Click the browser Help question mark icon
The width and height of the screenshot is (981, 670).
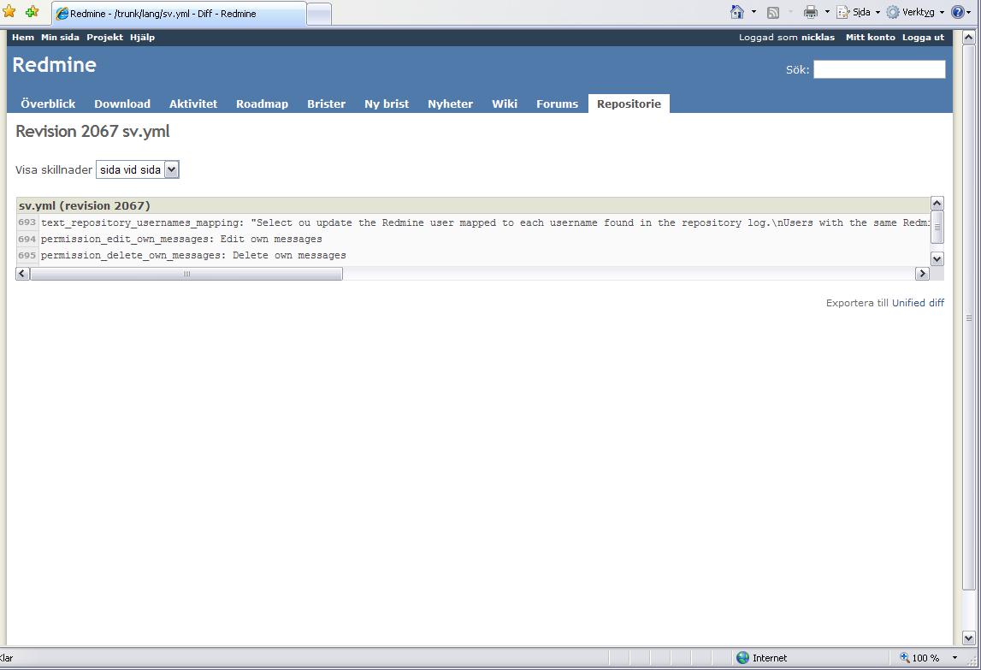(957, 12)
